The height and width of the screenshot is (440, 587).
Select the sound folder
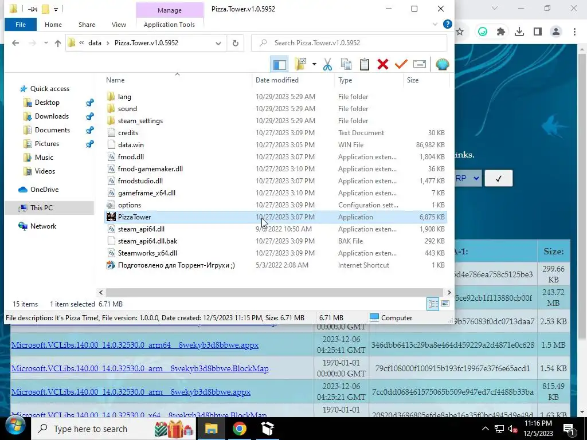275,108
